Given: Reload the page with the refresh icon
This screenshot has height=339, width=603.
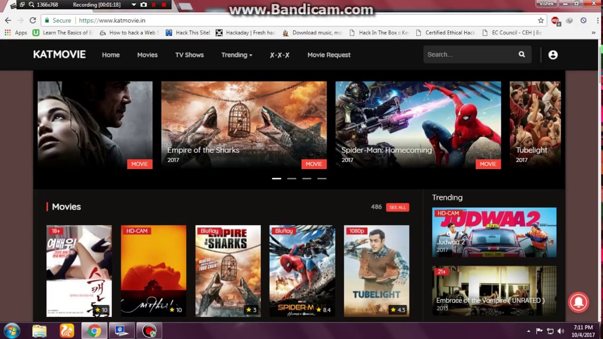Looking at the screenshot, I should coord(33,20).
